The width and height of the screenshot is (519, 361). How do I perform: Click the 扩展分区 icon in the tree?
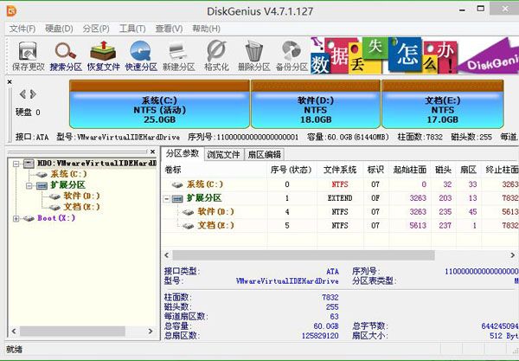pyautogui.click(x=42, y=185)
